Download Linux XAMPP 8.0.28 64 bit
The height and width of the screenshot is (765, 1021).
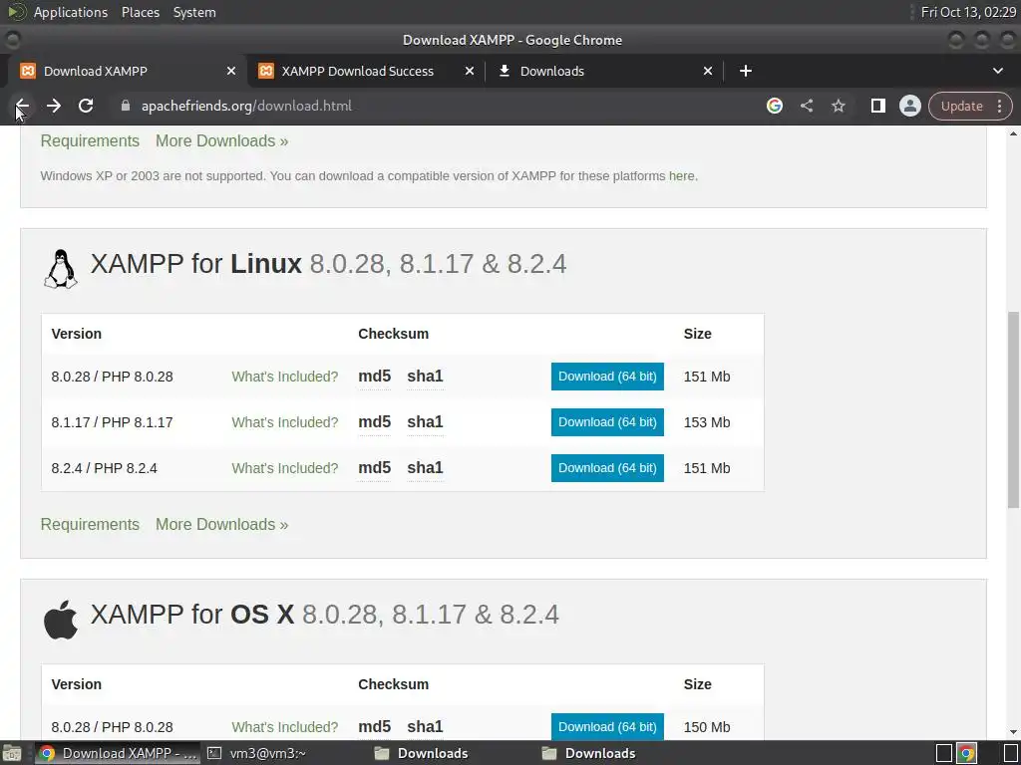pos(607,377)
